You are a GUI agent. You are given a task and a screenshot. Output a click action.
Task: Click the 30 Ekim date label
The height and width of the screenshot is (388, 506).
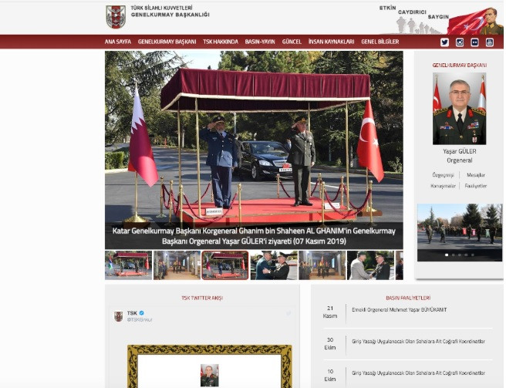[x=330, y=344]
